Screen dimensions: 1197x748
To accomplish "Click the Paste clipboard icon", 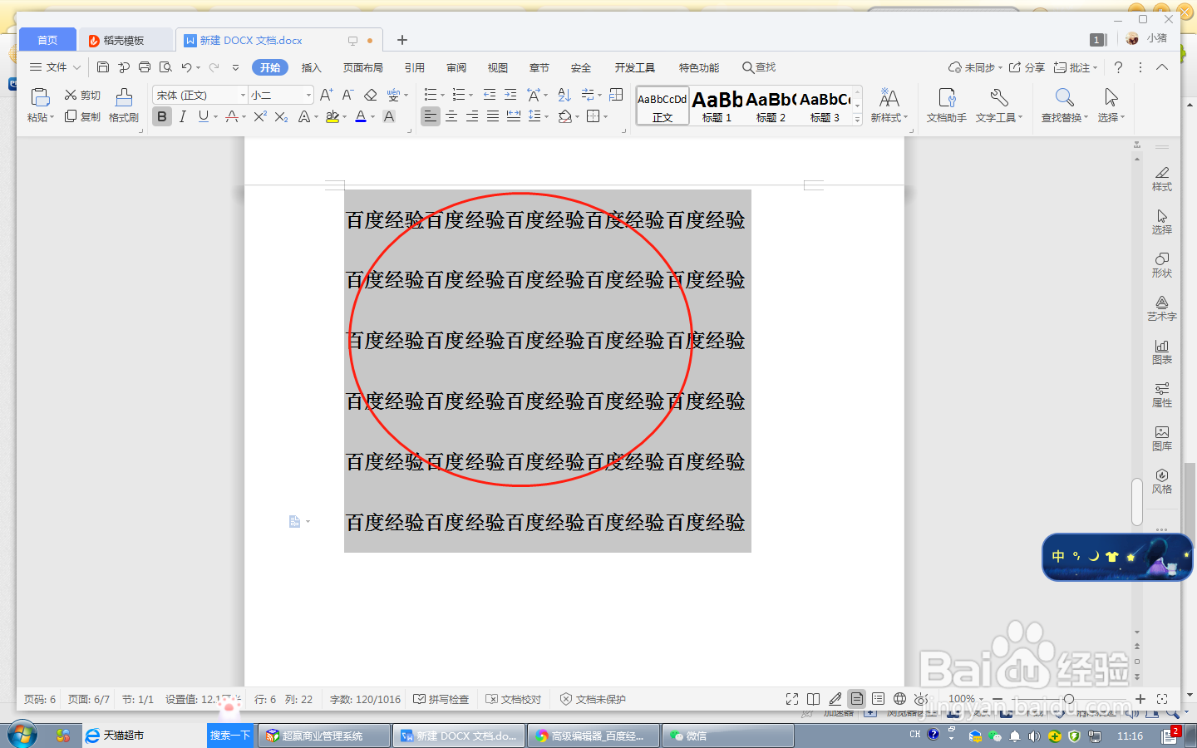I will [x=40, y=97].
